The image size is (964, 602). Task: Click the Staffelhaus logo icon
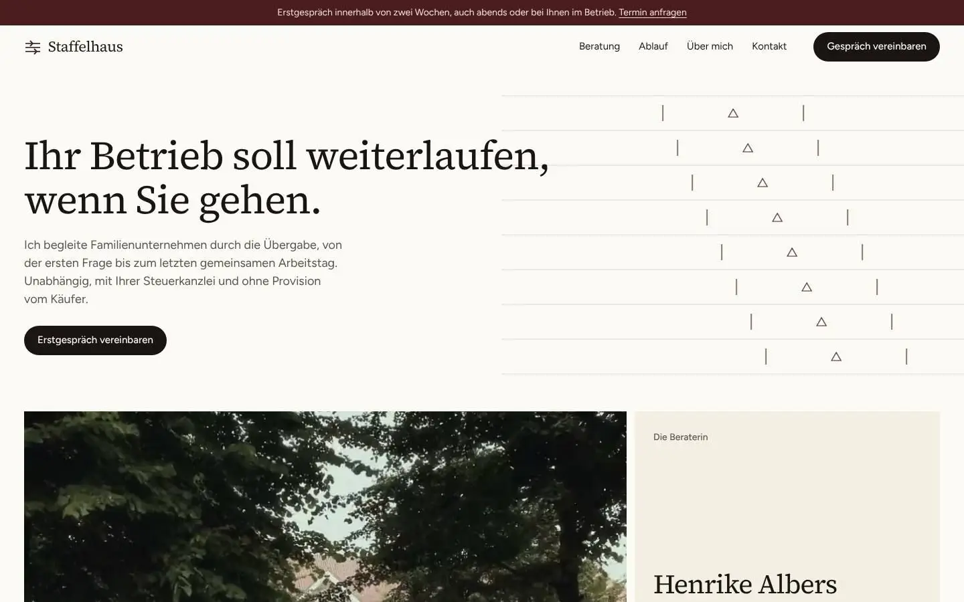coord(33,47)
